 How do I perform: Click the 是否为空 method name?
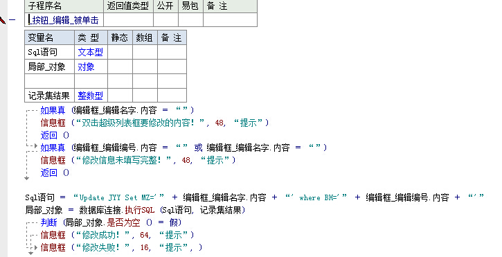pyautogui.click(x=123, y=222)
